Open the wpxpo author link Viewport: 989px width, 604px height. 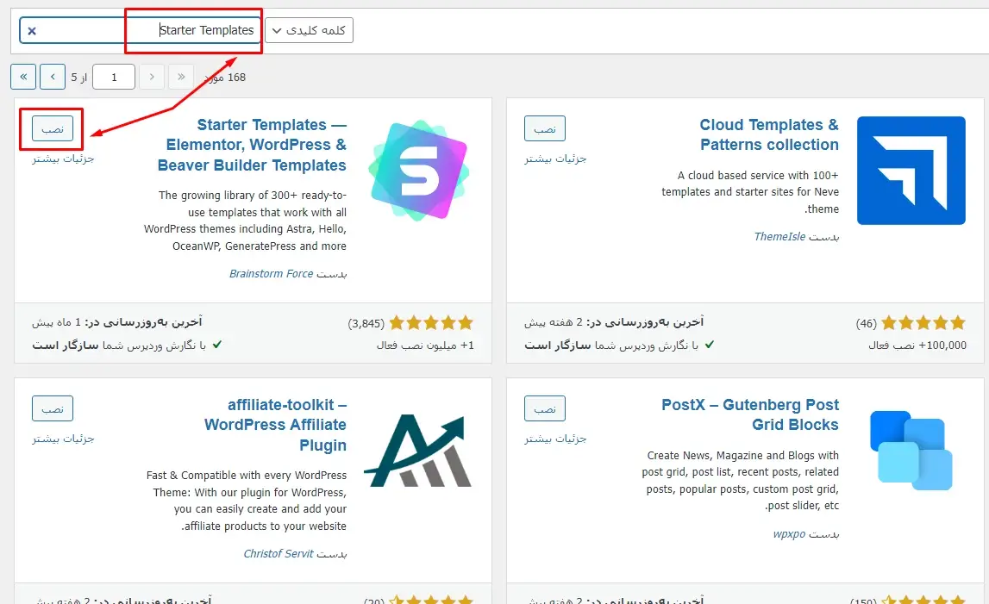[x=789, y=534]
